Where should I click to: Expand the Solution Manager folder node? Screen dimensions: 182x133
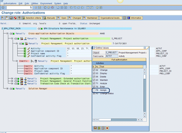pyautogui.click(x=7, y=88)
